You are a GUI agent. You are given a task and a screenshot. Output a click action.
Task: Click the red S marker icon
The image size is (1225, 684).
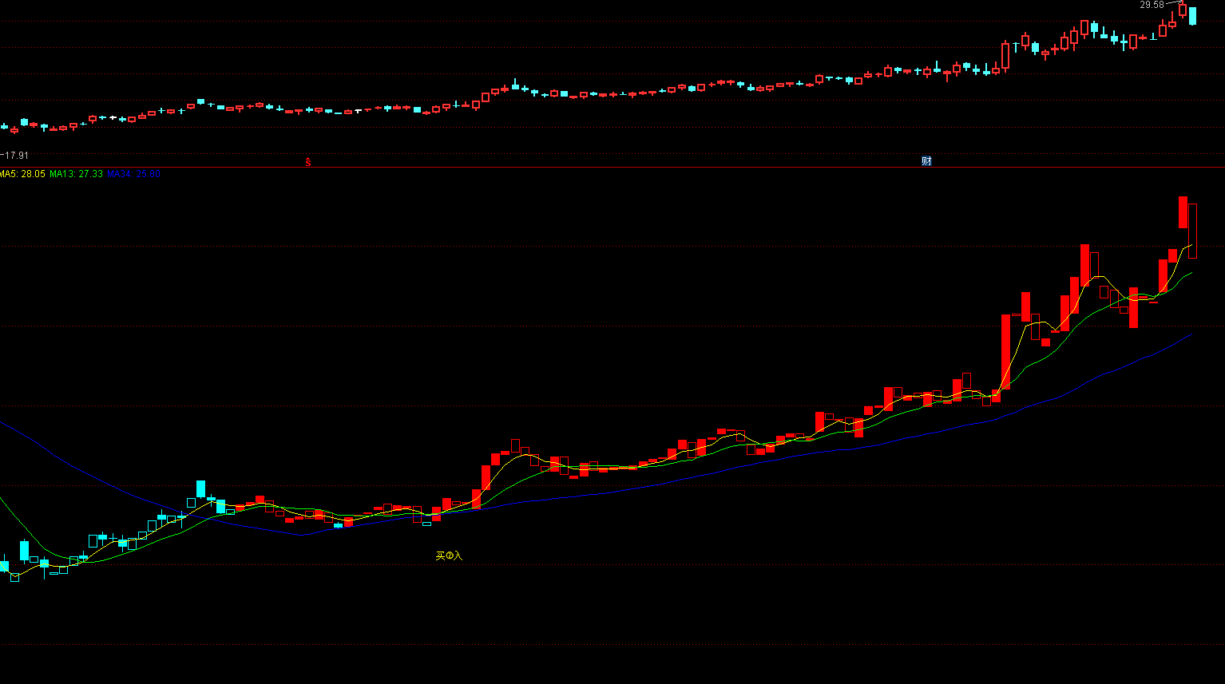308,162
